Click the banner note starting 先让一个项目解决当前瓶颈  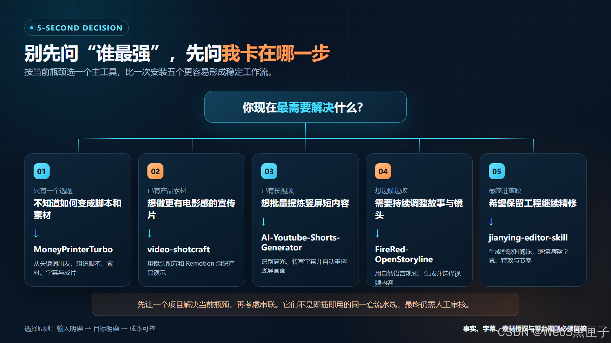click(x=305, y=305)
